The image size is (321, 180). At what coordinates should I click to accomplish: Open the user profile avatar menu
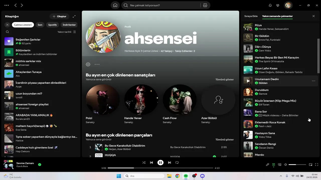coord(288,5)
